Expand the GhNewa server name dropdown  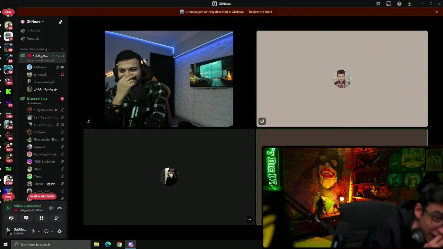pyautogui.click(x=35, y=21)
